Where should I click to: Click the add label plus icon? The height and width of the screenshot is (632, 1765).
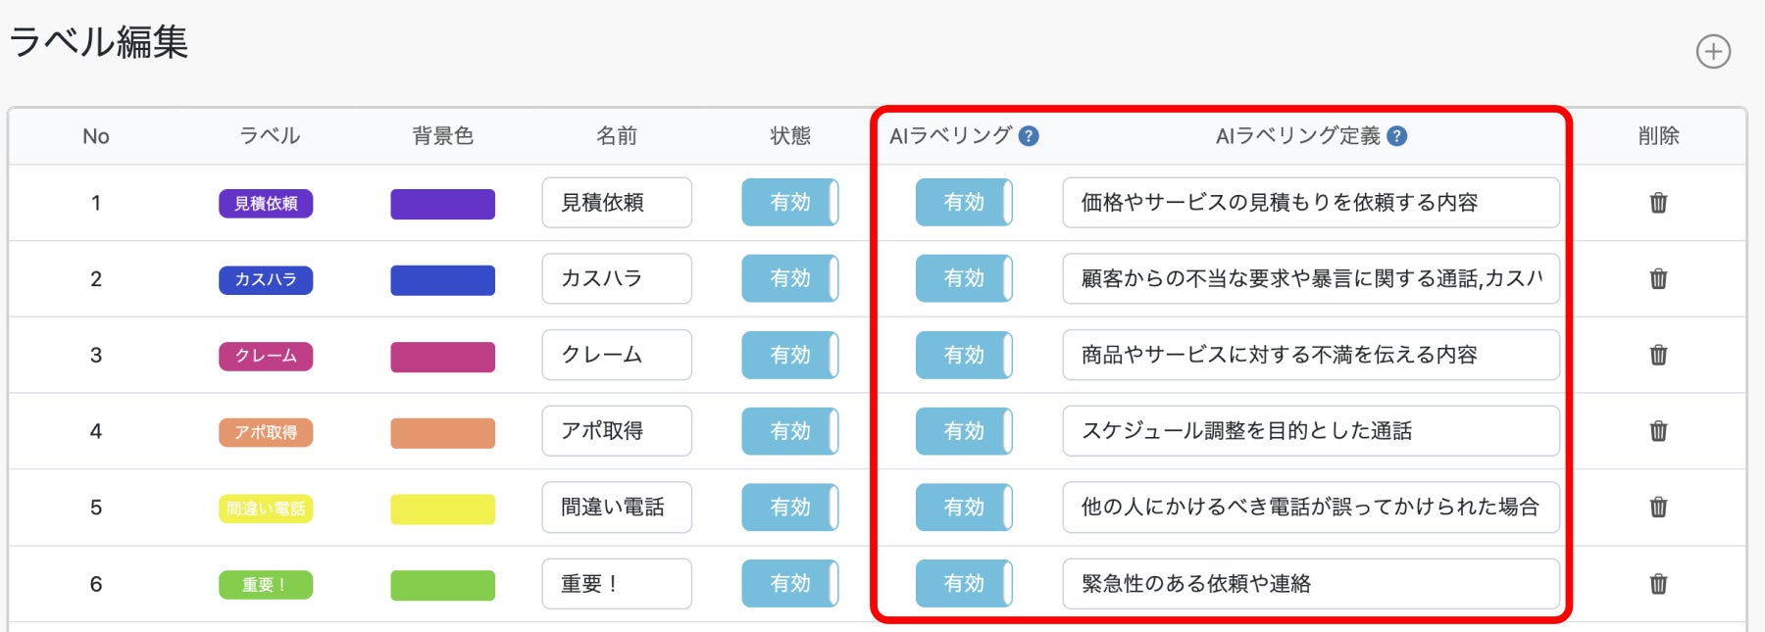coord(1713,52)
